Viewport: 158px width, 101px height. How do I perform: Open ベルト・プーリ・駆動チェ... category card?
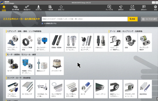(x=116, y=42)
